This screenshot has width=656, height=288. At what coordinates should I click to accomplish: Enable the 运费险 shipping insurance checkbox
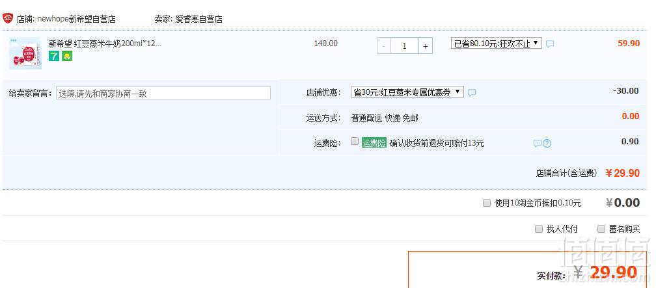tap(354, 141)
